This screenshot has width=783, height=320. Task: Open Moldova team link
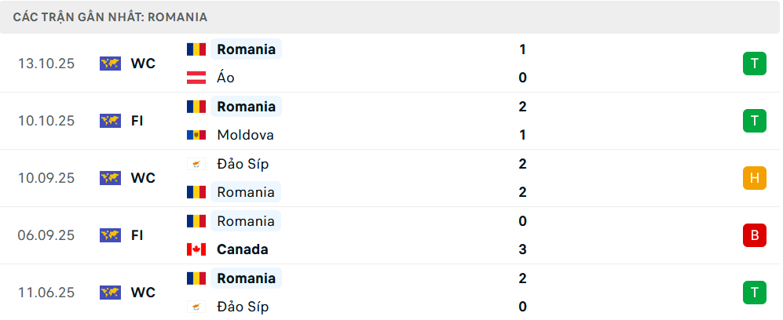[x=246, y=135]
